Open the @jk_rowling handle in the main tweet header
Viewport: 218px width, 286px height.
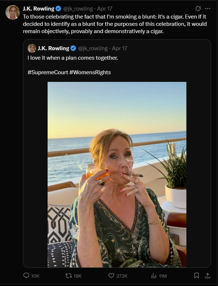click(78, 9)
